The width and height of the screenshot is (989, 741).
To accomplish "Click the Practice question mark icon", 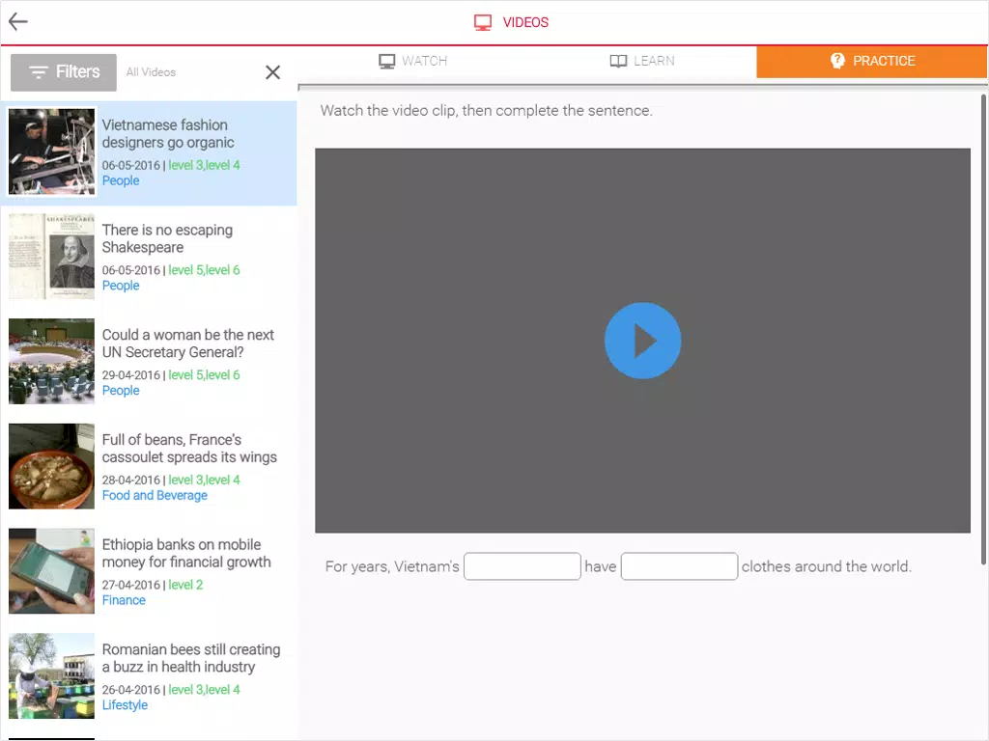I will [x=837, y=61].
